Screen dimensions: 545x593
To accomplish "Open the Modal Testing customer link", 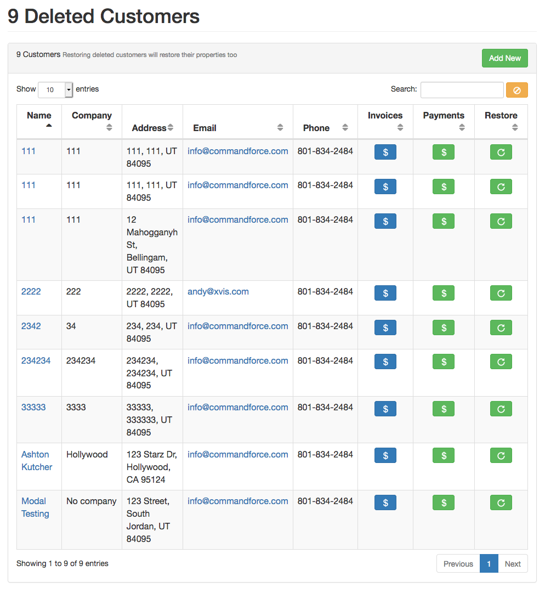I will click(35, 507).
